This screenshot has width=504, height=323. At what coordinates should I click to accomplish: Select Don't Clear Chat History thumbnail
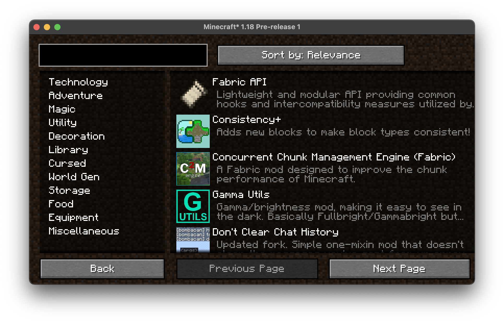click(193, 240)
